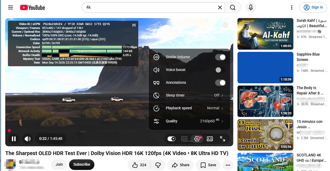This screenshot has width=330, height=171.
Task: Join the channel membership
Action: pyautogui.click(x=59, y=165)
